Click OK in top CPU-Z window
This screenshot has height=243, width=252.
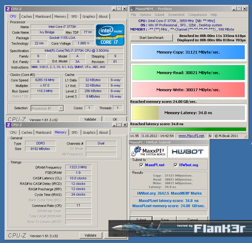click(x=115, y=119)
